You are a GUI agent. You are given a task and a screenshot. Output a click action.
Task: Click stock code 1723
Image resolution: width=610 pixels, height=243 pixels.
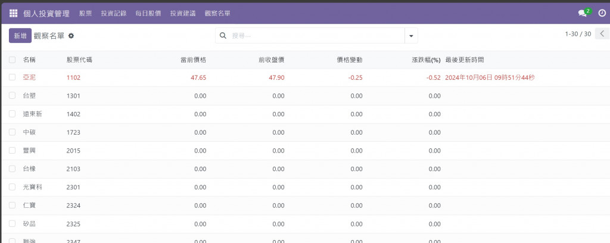[73, 133]
